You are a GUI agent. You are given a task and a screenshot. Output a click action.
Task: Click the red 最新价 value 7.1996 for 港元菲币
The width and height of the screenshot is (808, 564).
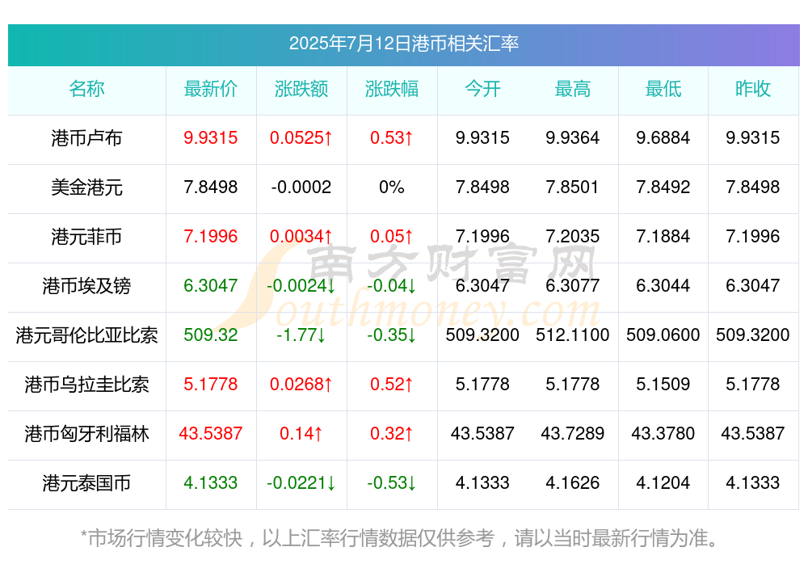point(211,236)
